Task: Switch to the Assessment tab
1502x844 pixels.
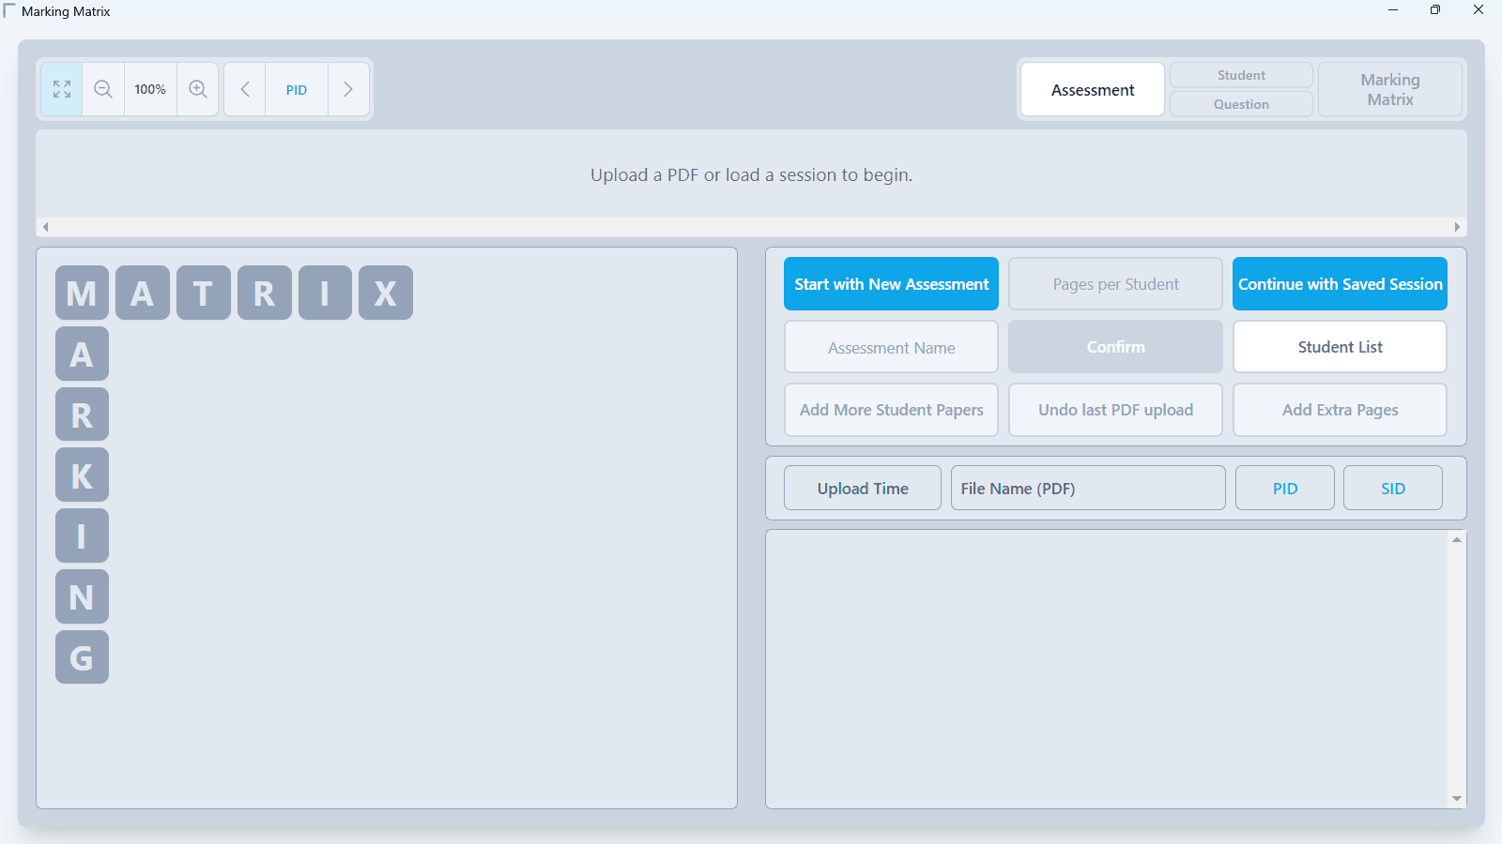Action: [1093, 90]
